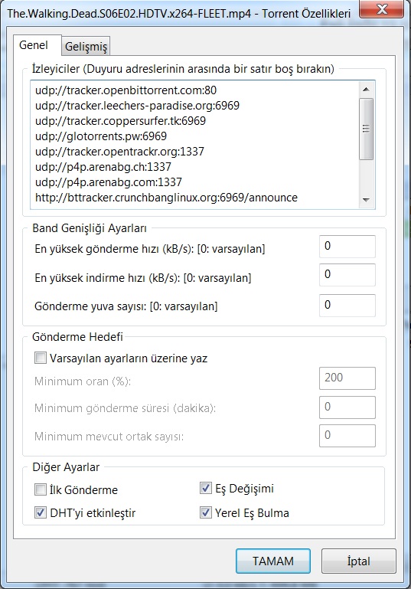Focus the En yüksek gönderme hızı field
The height and width of the screenshot is (589, 411).
347,247
